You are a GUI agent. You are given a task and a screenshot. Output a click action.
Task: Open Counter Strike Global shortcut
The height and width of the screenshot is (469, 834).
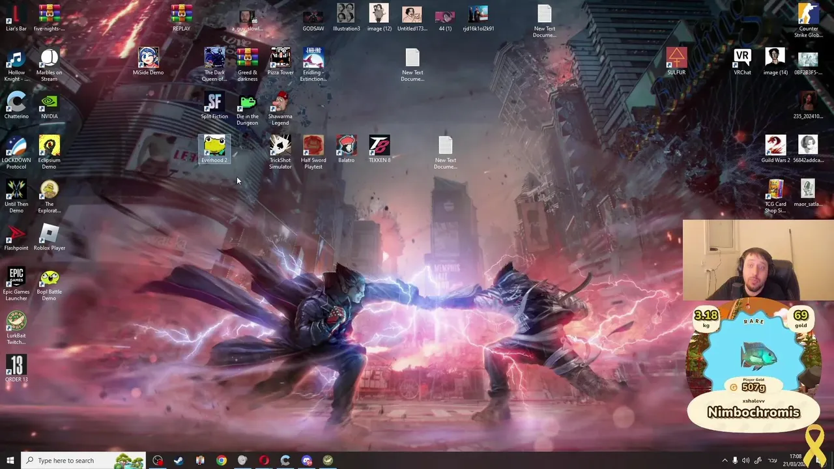pos(809,21)
